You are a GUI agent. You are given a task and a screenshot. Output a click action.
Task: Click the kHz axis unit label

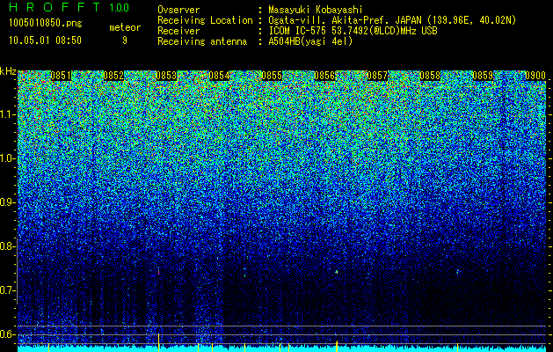[x=8, y=71]
